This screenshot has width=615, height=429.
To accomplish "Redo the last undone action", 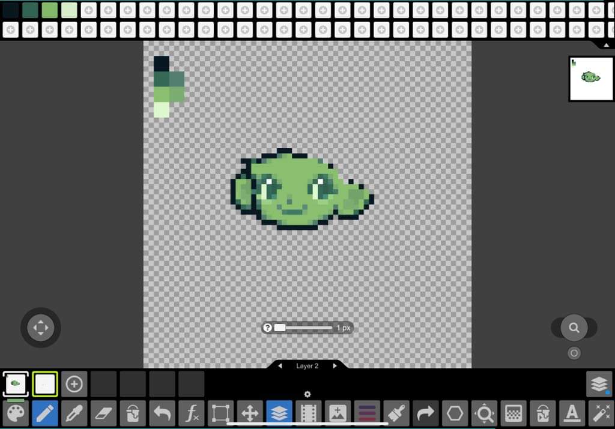I will point(426,413).
